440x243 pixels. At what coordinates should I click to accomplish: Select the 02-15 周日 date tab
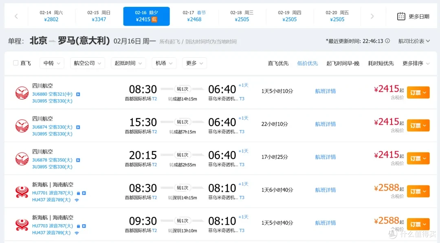[99, 16]
